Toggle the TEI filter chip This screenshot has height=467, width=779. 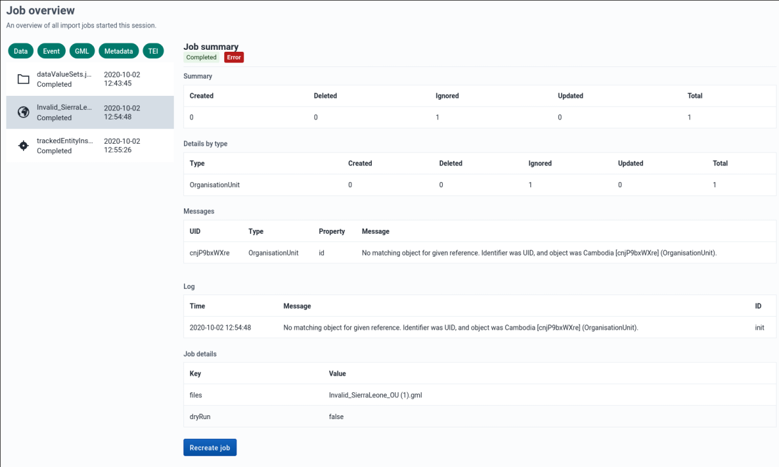(x=153, y=51)
